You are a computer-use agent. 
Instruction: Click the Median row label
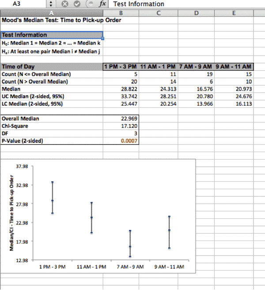pyautogui.click(x=11, y=89)
